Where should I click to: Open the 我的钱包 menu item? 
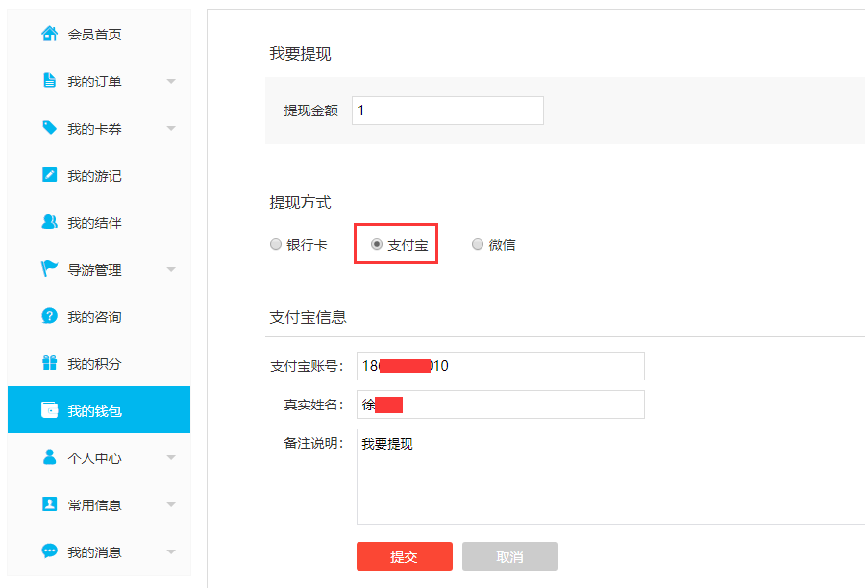(98, 411)
